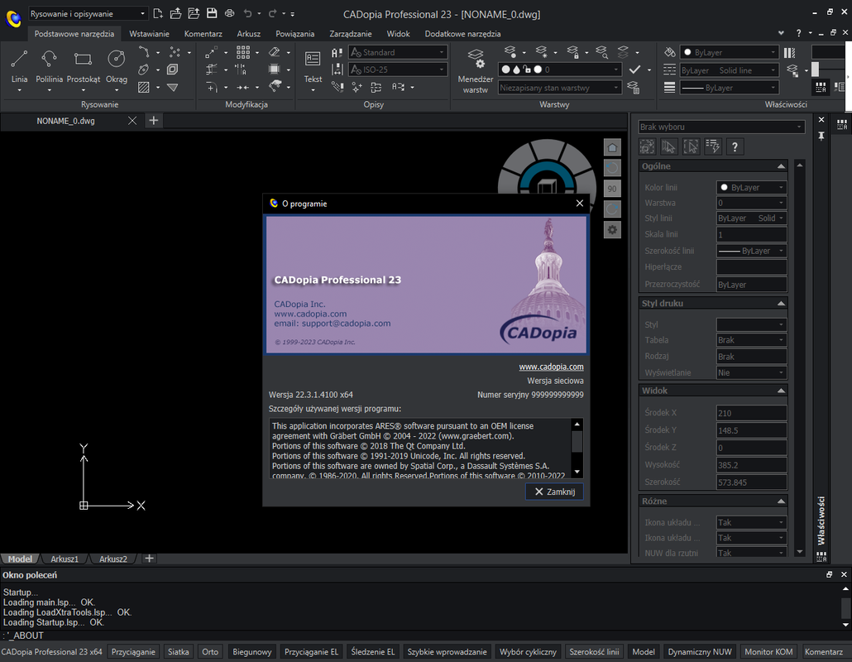The height and width of the screenshot is (662, 852).
Task: Open Dodatkowe narzędzia ribbon tab
Action: coord(462,34)
